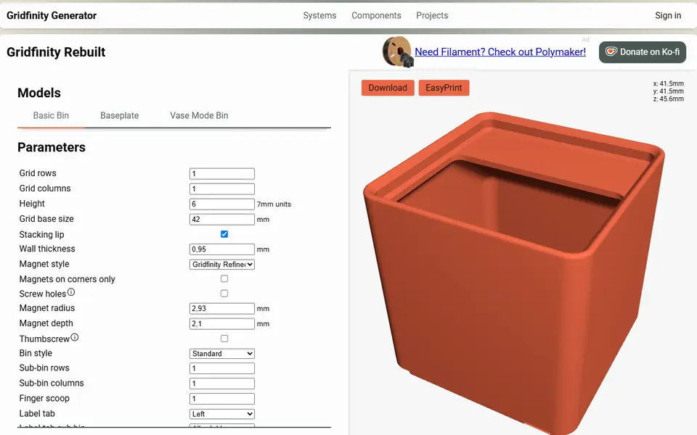Click the Sub-bin columns input field
Image resolution: width=697 pixels, height=435 pixels.
tap(222, 384)
